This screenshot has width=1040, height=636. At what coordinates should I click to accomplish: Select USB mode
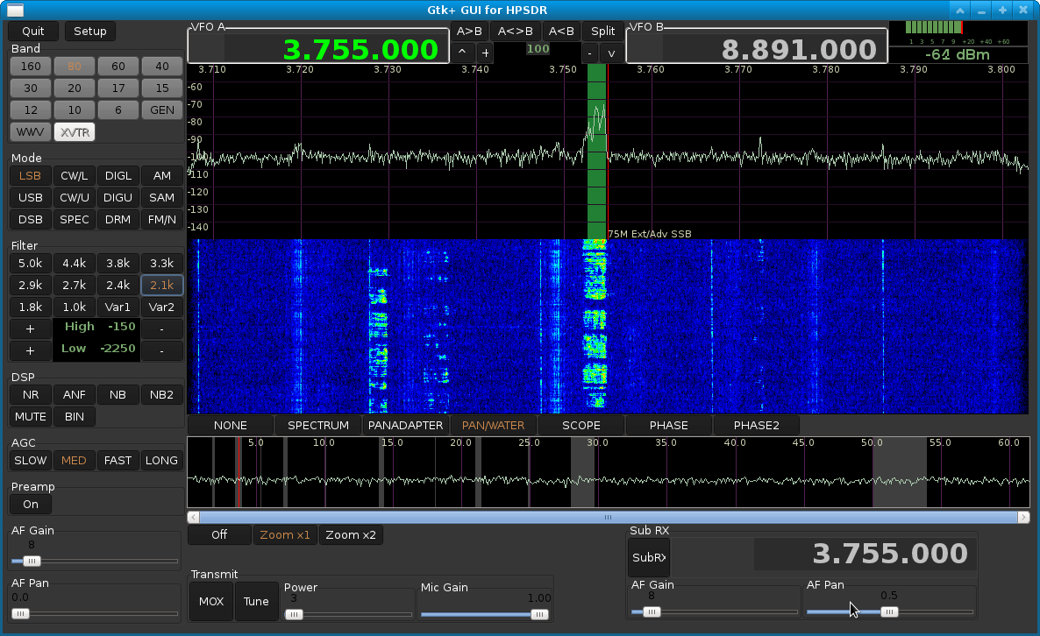tap(30, 197)
